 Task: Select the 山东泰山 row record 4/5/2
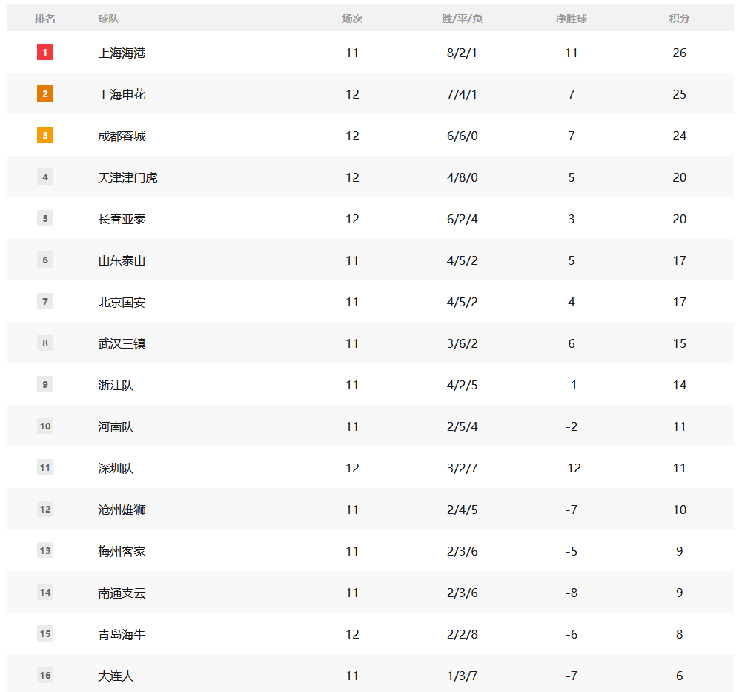pyautogui.click(x=462, y=260)
